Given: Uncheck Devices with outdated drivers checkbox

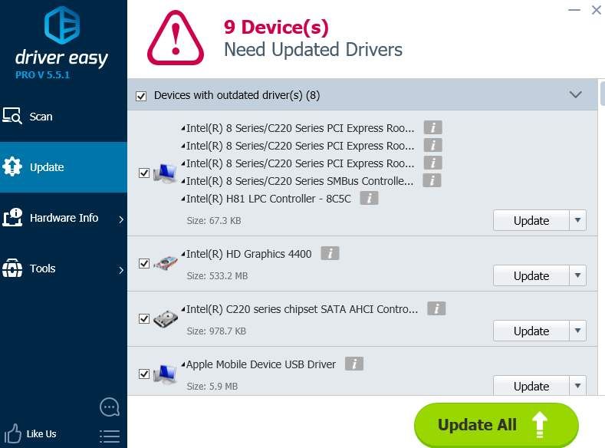Looking at the screenshot, I should click(x=141, y=96).
